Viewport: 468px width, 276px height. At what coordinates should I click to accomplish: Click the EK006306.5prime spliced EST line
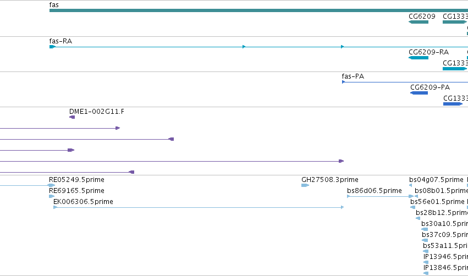click(199, 207)
